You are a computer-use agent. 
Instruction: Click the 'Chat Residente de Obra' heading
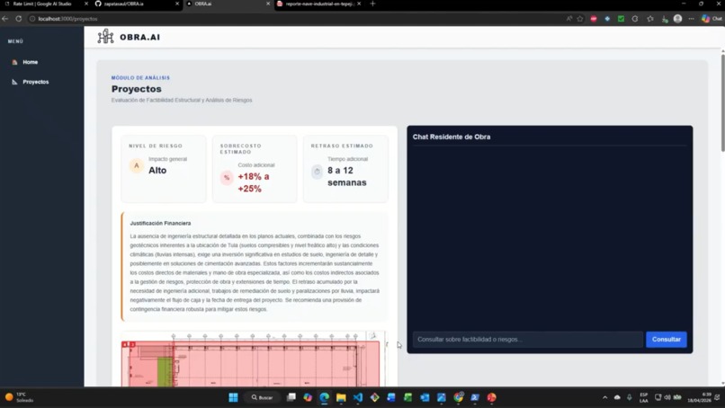click(452, 137)
